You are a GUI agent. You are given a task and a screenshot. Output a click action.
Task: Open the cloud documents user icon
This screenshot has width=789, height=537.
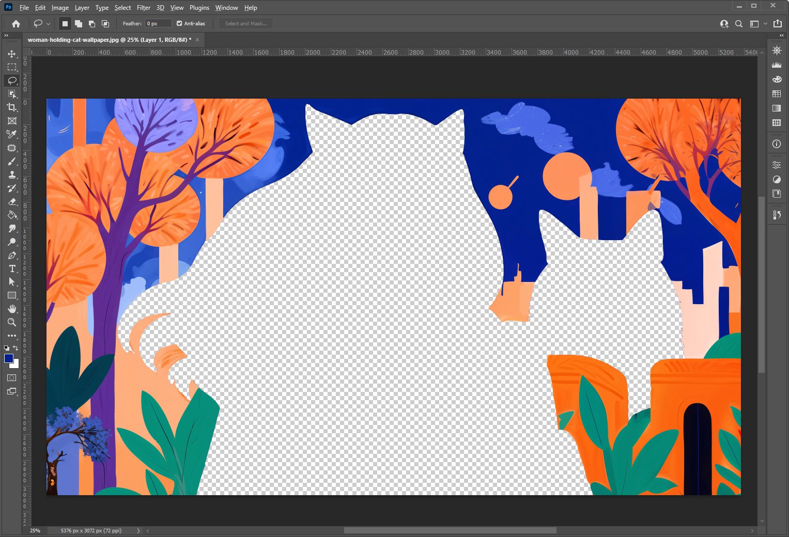point(724,24)
